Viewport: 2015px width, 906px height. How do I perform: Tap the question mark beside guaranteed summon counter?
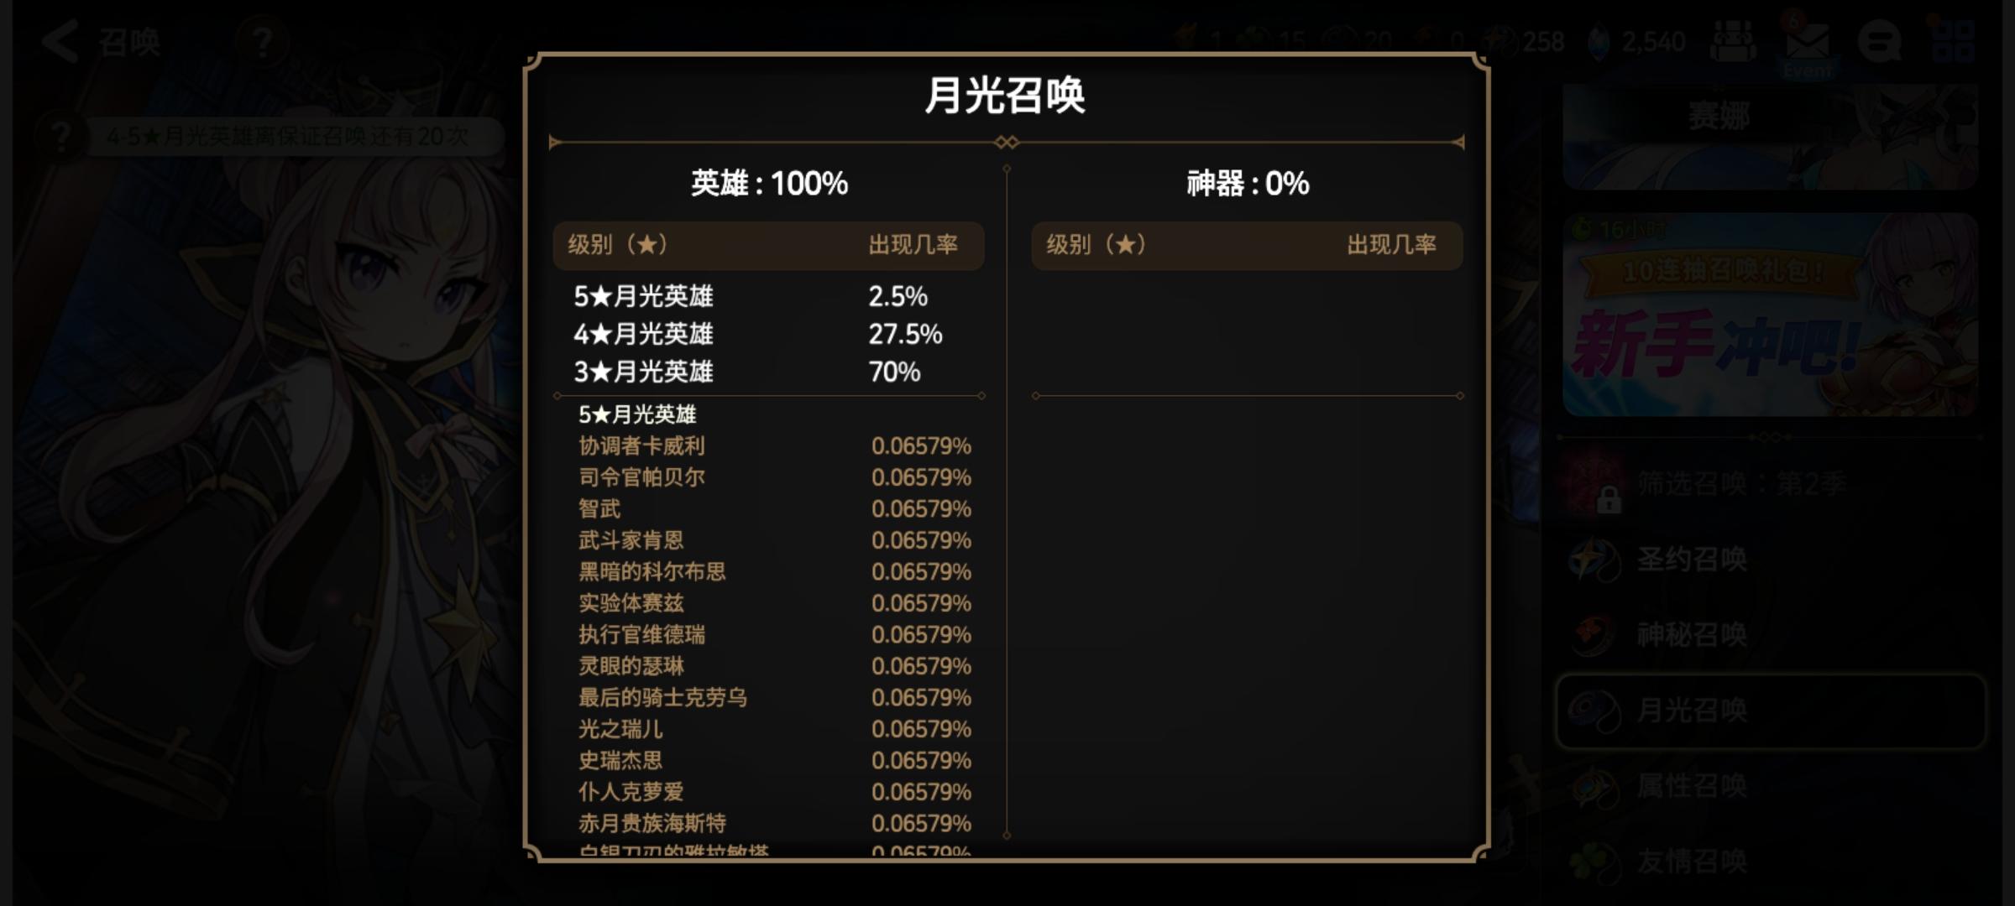(x=60, y=137)
